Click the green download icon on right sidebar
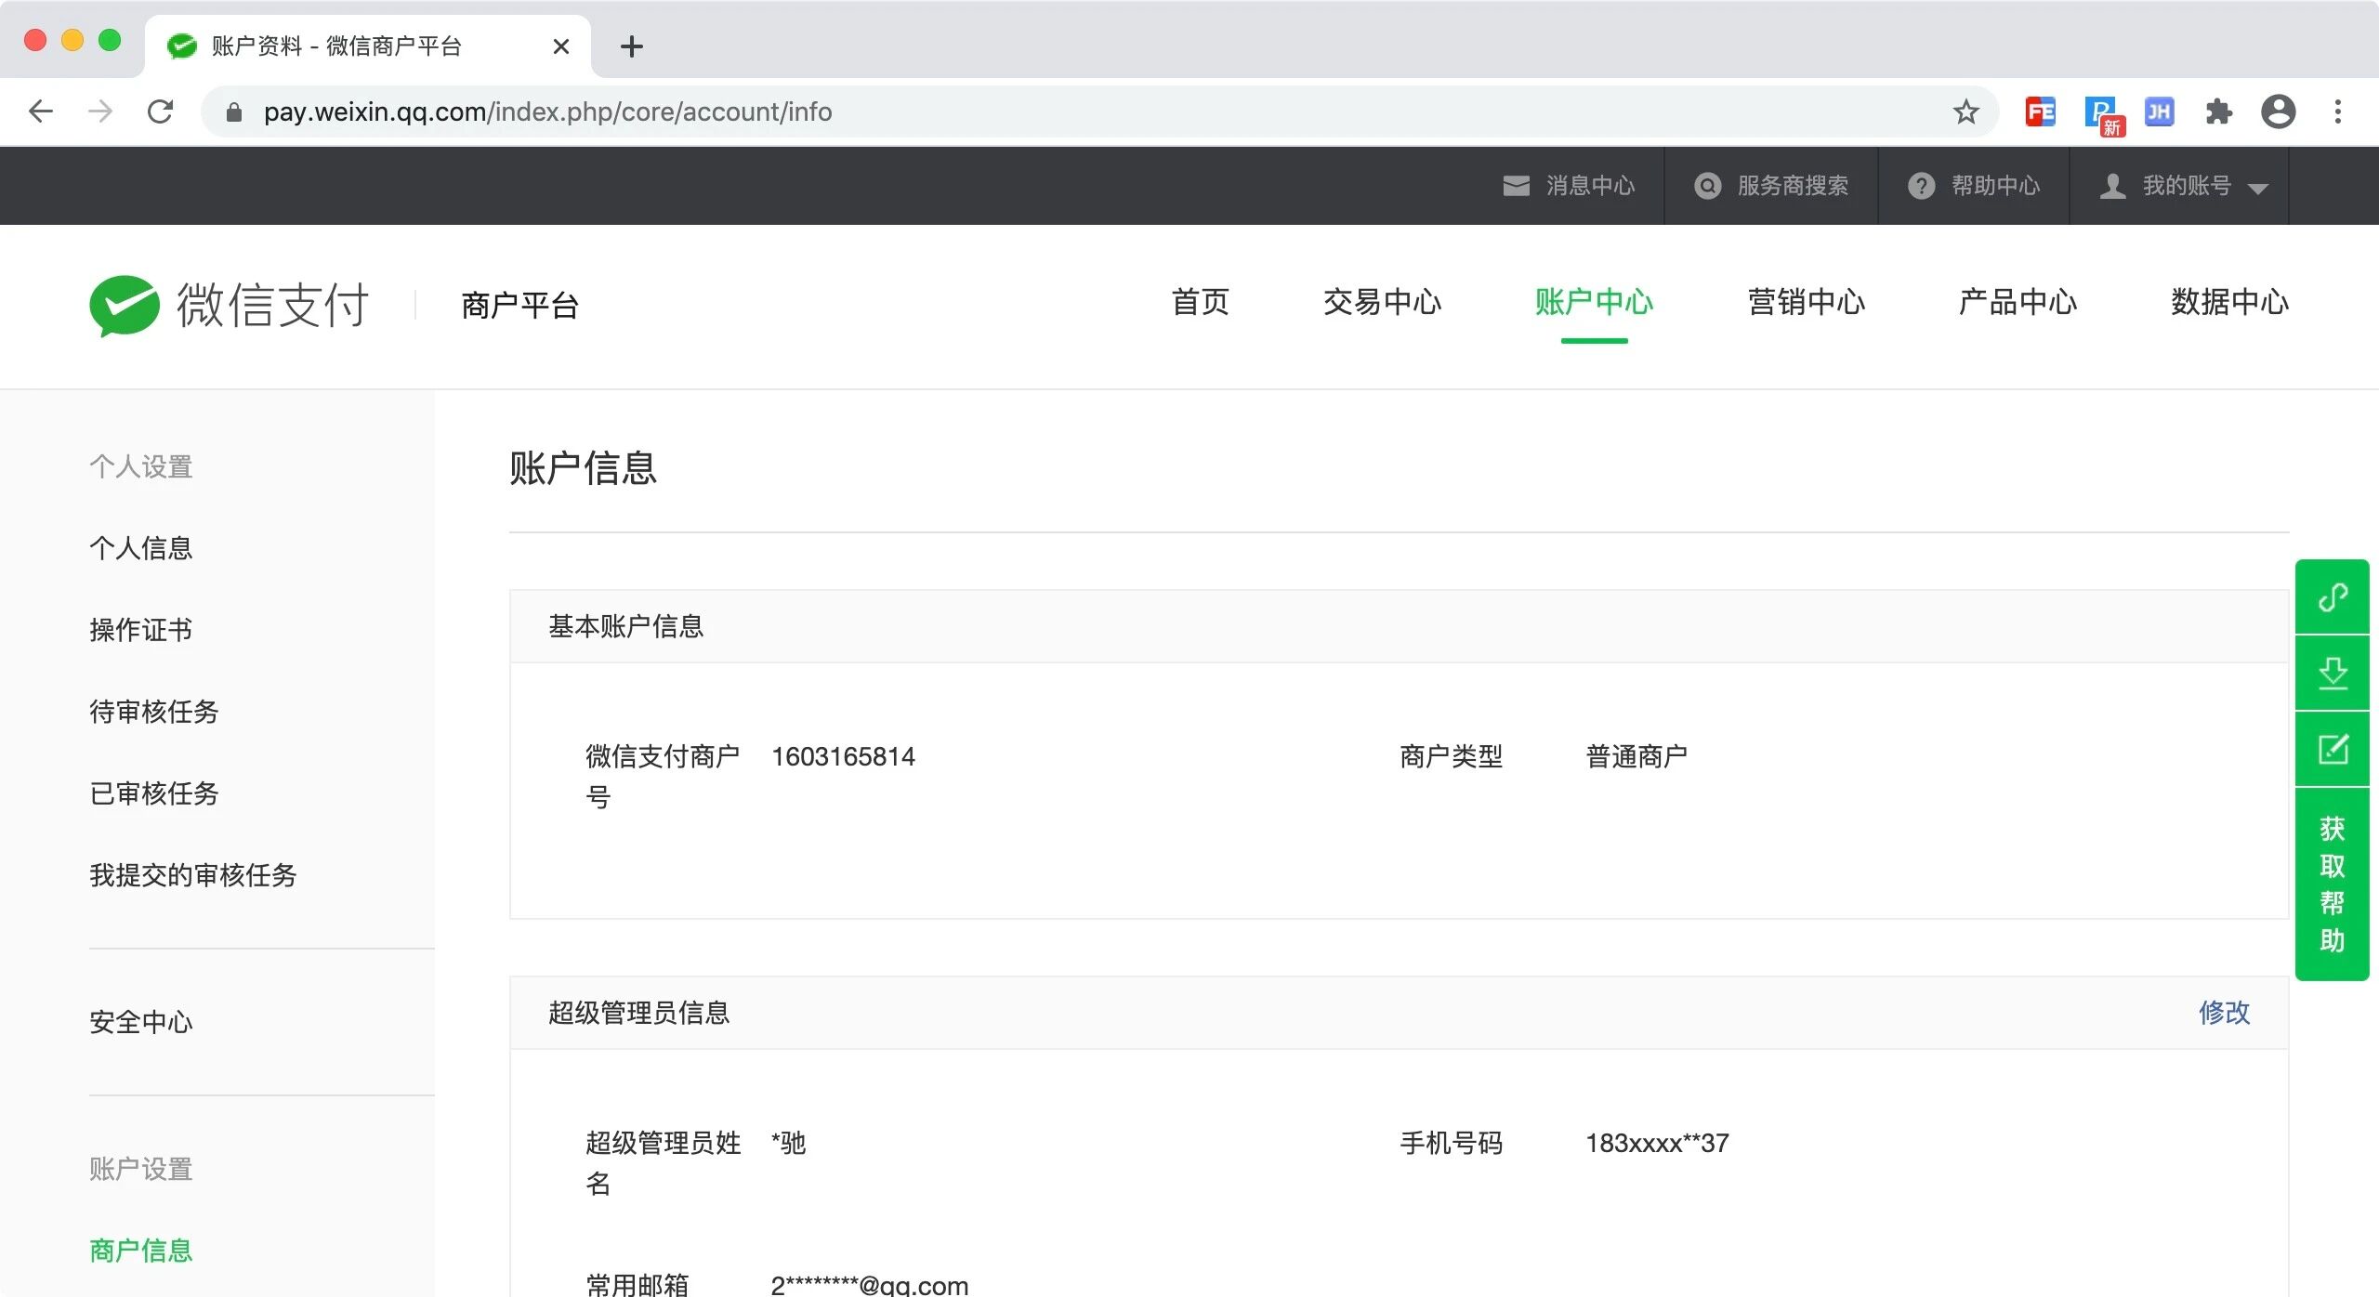The image size is (2379, 1297). [x=2332, y=673]
